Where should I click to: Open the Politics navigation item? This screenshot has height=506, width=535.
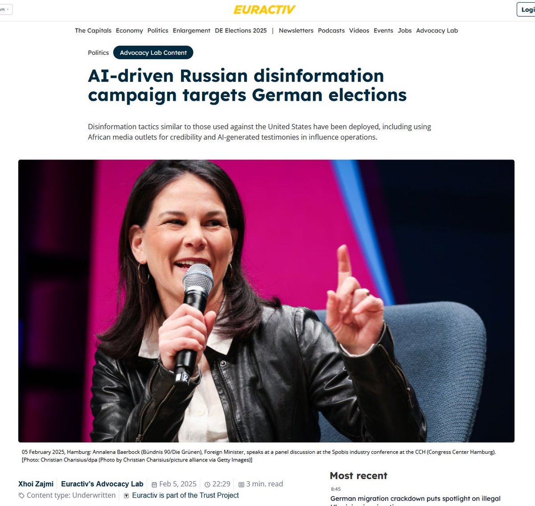[158, 30]
